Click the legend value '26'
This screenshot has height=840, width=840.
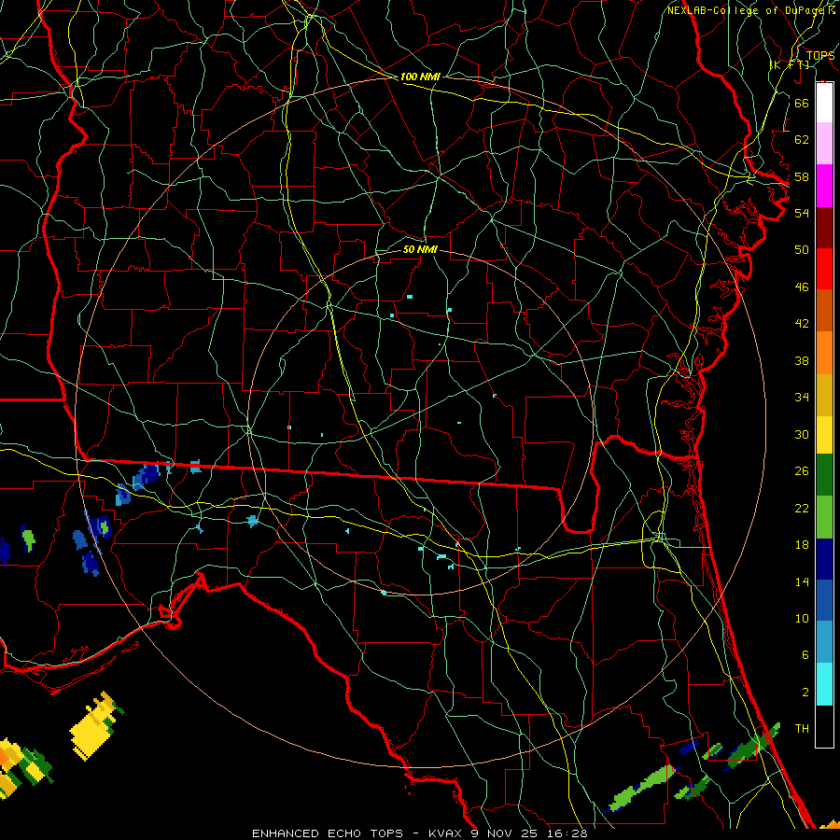[x=802, y=471]
